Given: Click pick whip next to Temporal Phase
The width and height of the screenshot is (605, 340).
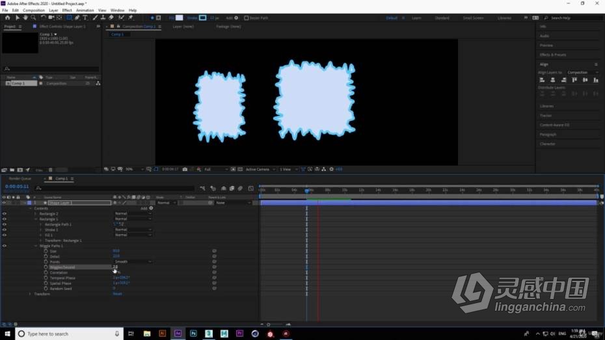Looking at the screenshot, I should coord(214,278).
